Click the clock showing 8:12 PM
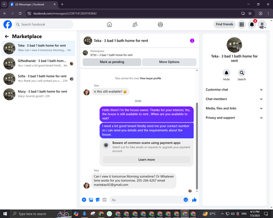The height and width of the screenshot is (218, 273). [255, 214]
